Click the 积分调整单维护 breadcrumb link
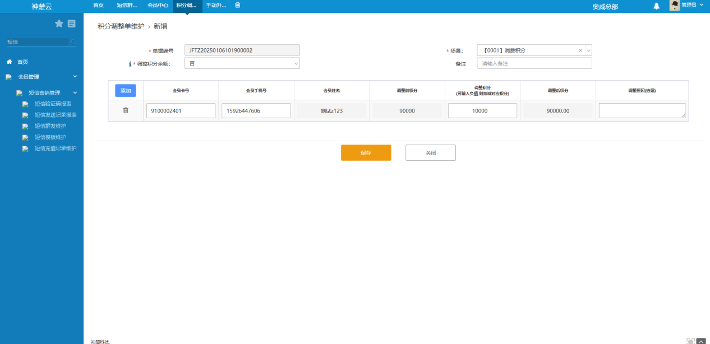710x344 pixels. coord(121,26)
